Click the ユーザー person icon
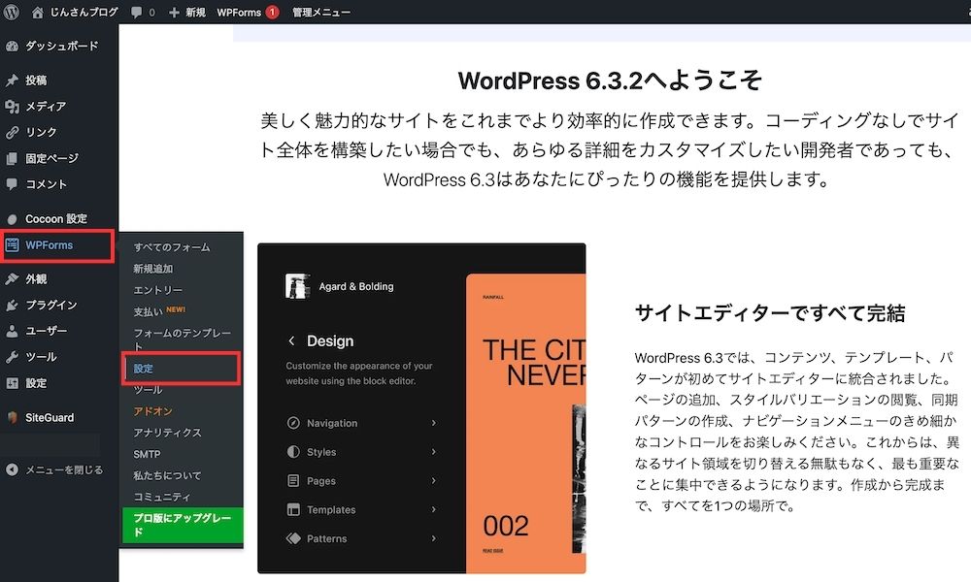 coord(12,331)
